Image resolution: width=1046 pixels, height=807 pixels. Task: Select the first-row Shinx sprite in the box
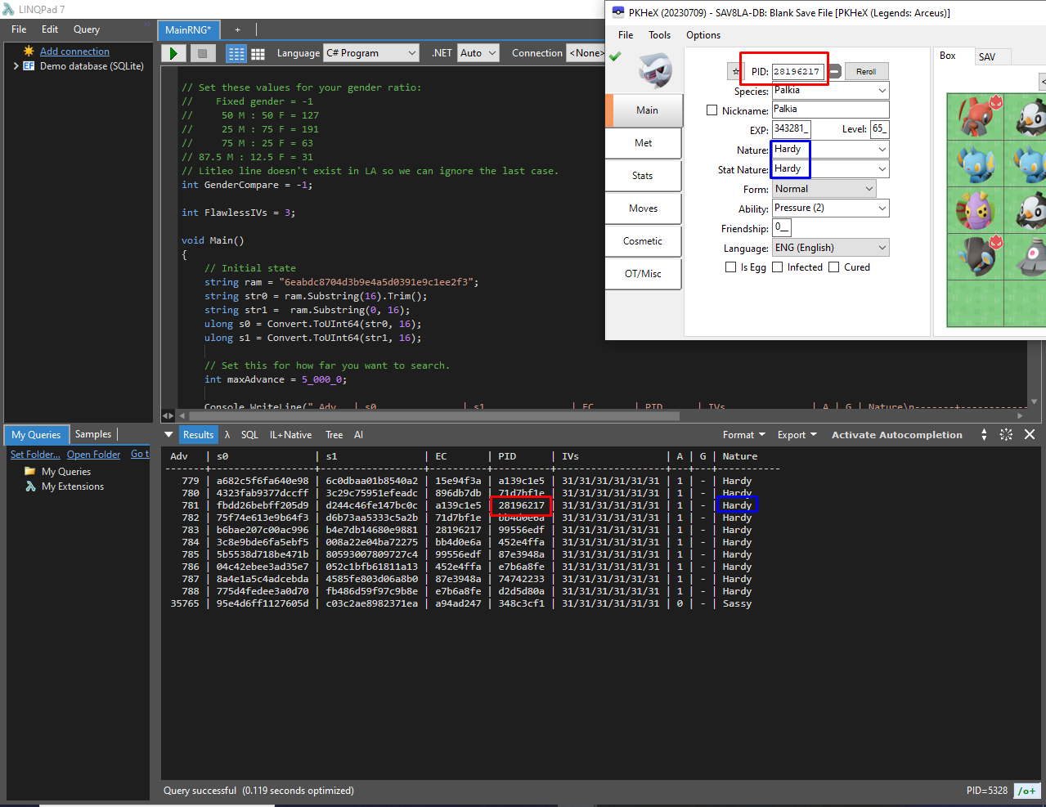coord(975,164)
